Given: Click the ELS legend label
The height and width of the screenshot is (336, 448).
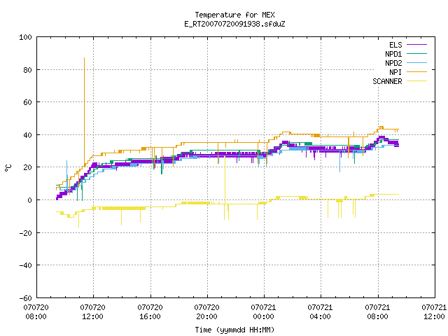Looking at the screenshot, I should pyautogui.click(x=395, y=45).
